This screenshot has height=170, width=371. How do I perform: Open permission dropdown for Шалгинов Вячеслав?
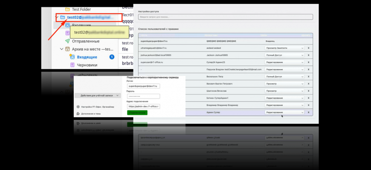pos(284,91)
